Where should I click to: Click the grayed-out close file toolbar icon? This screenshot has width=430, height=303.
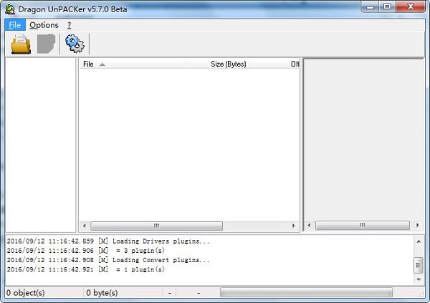pos(46,44)
